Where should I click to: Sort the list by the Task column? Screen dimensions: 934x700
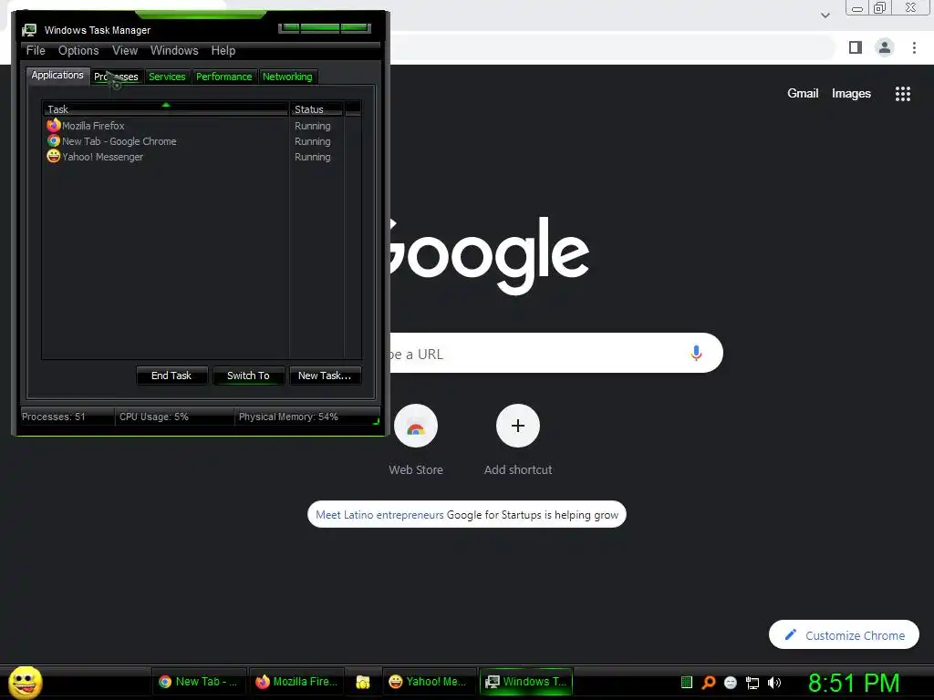(166, 109)
